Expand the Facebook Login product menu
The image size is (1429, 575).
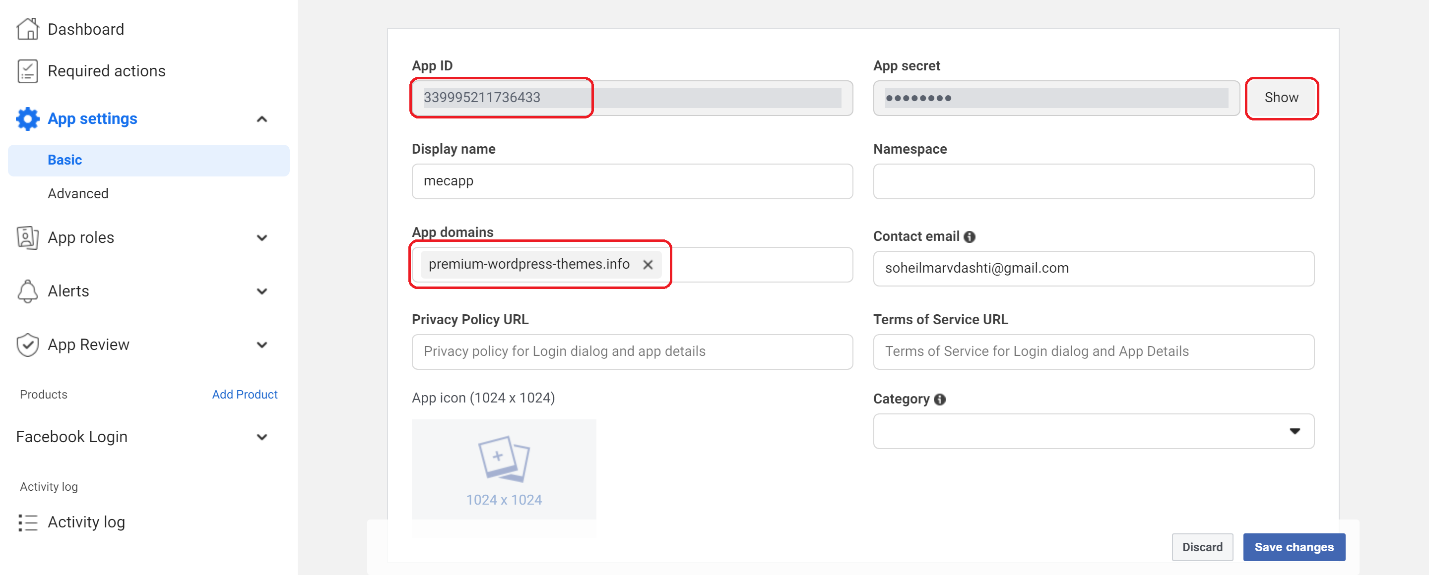point(262,437)
